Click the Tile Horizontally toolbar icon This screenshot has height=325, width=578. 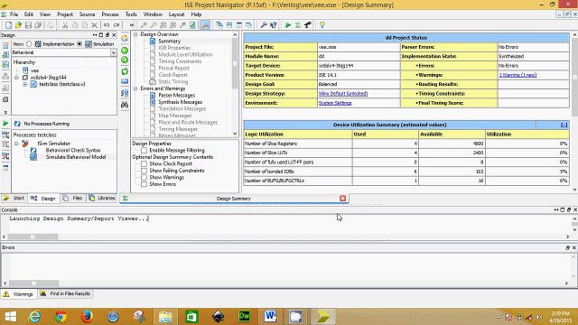(x=229, y=25)
